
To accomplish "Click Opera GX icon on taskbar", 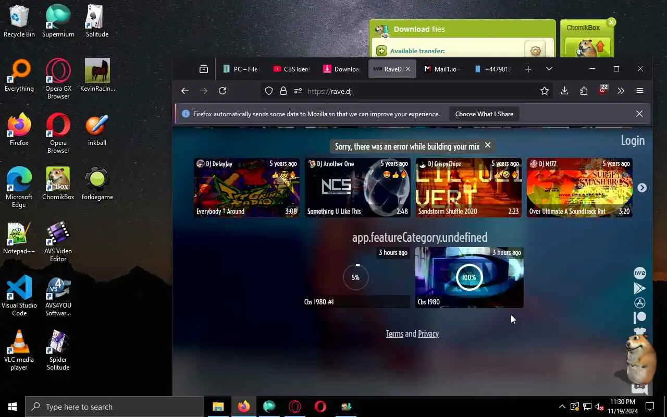I will tap(295, 407).
